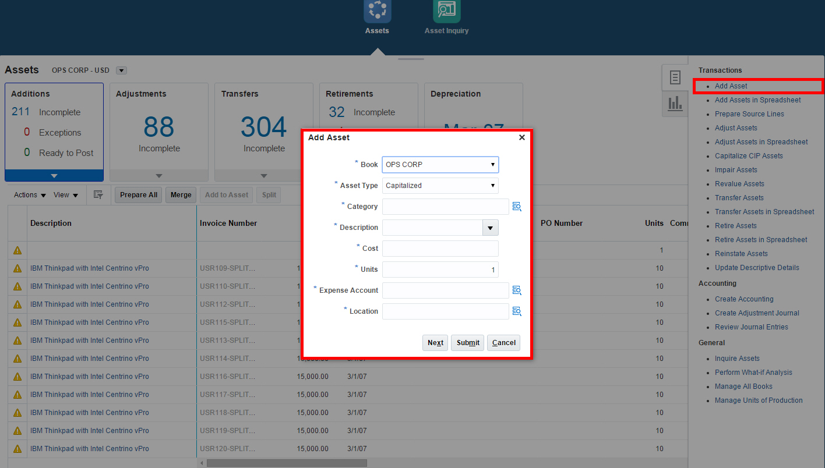The image size is (825, 468).
Task: Expand the Additions infotile arrow
Action: click(x=54, y=176)
